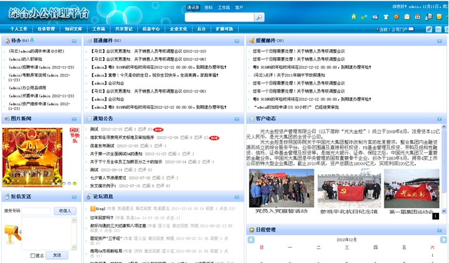Click the 待办 panel title icon

(7, 41)
